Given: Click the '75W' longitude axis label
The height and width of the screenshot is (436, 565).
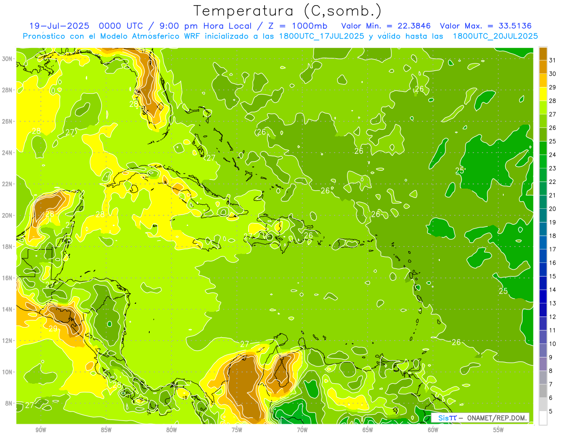Looking at the screenshot, I should pos(237,430).
